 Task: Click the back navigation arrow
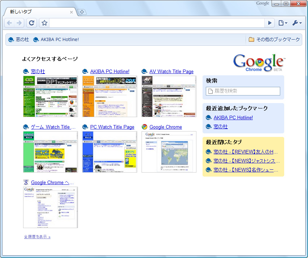click(9, 23)
